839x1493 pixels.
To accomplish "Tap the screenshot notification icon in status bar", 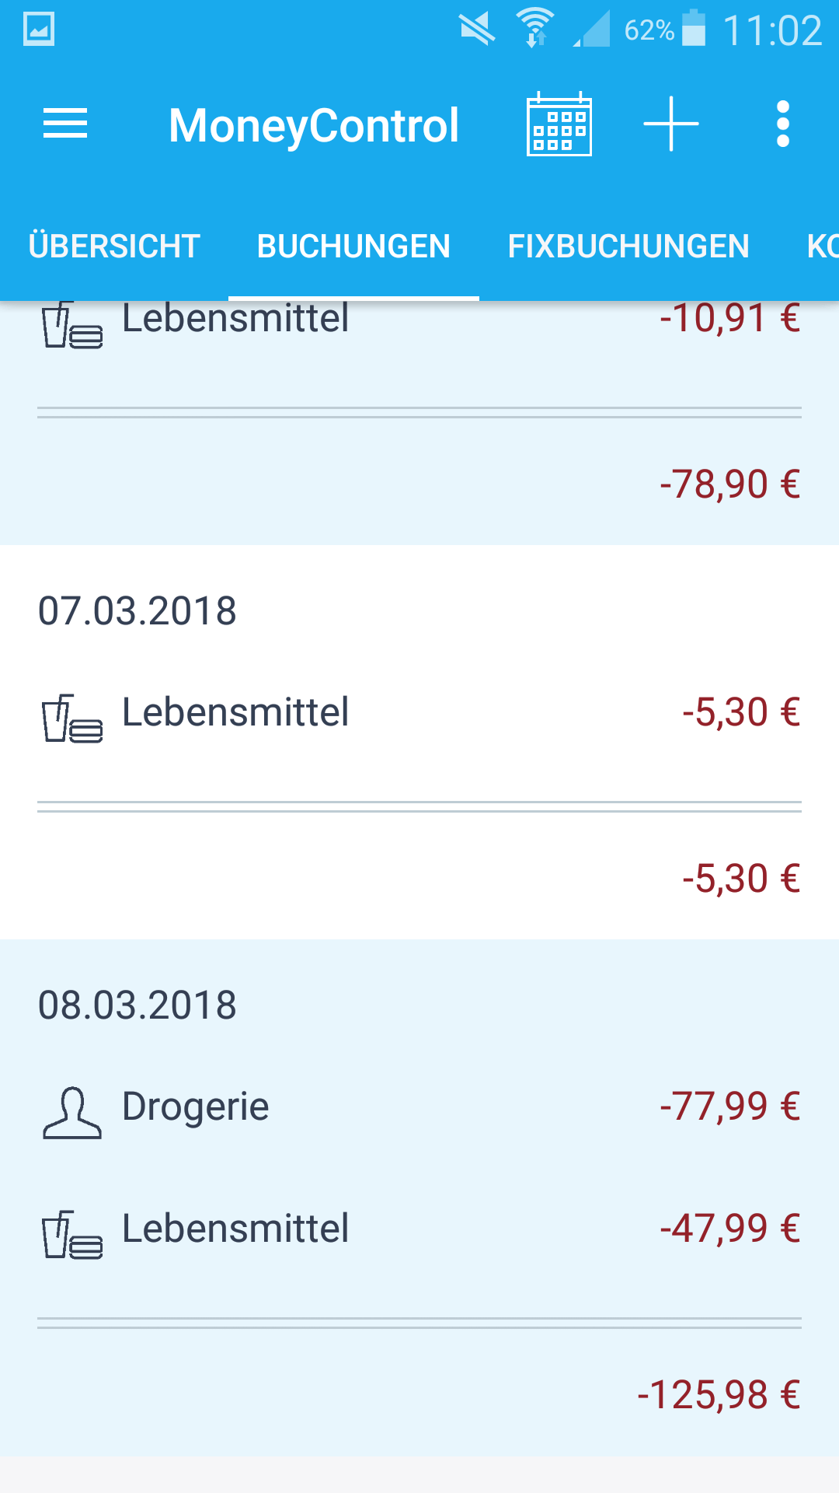I will coord(39,30).
